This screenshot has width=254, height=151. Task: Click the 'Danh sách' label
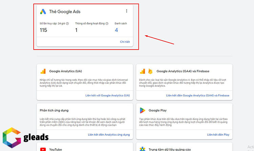coord(121,23)
